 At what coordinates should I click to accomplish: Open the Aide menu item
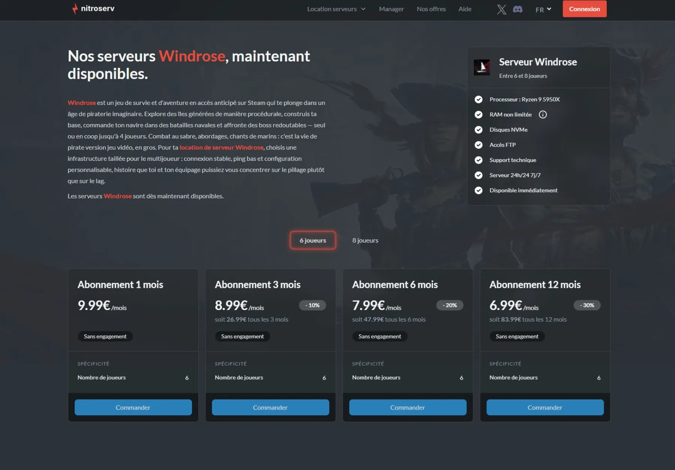(x=465, y=9)
